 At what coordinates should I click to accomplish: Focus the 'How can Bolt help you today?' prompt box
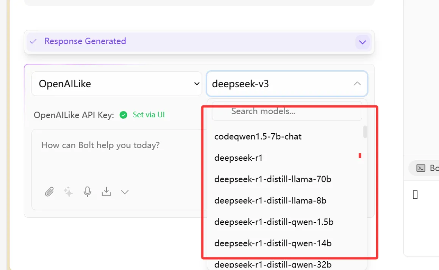[x=114, y=159]
